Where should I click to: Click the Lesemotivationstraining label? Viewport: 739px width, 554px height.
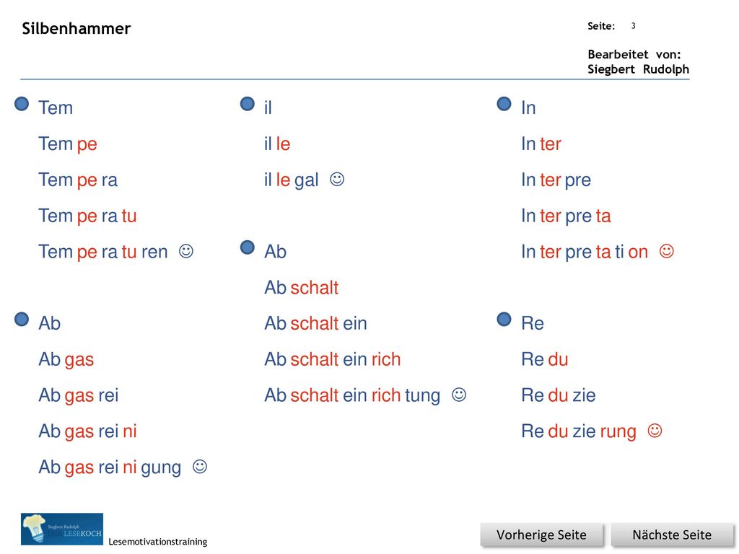(158, 542)
